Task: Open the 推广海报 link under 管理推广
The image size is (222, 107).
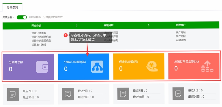Action: click(x=181, y=36)
